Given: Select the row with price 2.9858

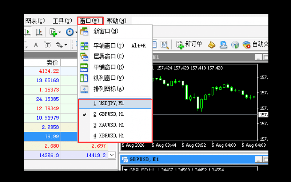Looking at the screenshot, I should pos(51,127).
